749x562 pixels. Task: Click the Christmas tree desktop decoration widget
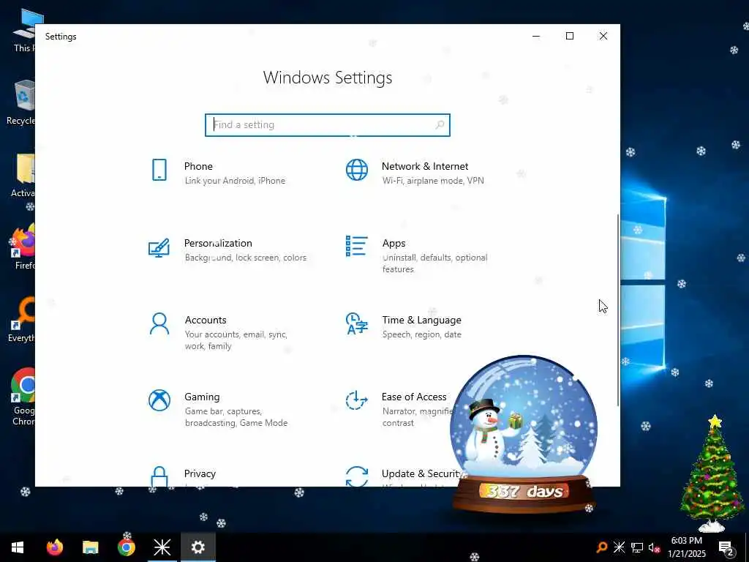click(x=712, y=473)
